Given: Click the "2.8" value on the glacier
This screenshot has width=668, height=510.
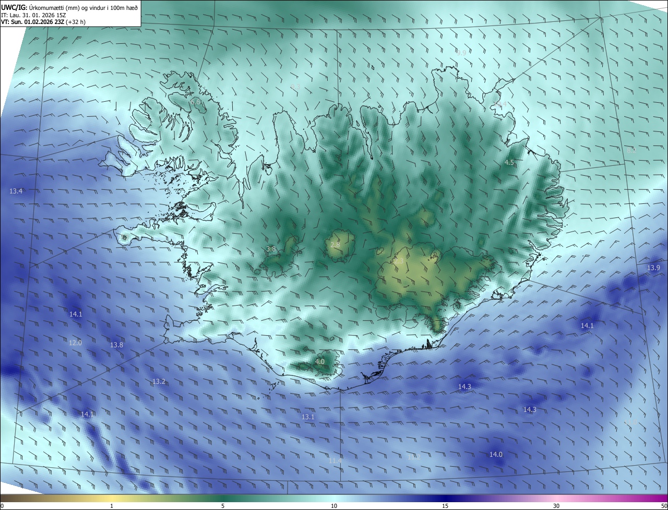Looking at the screenshot, I should tap(335, 245).
